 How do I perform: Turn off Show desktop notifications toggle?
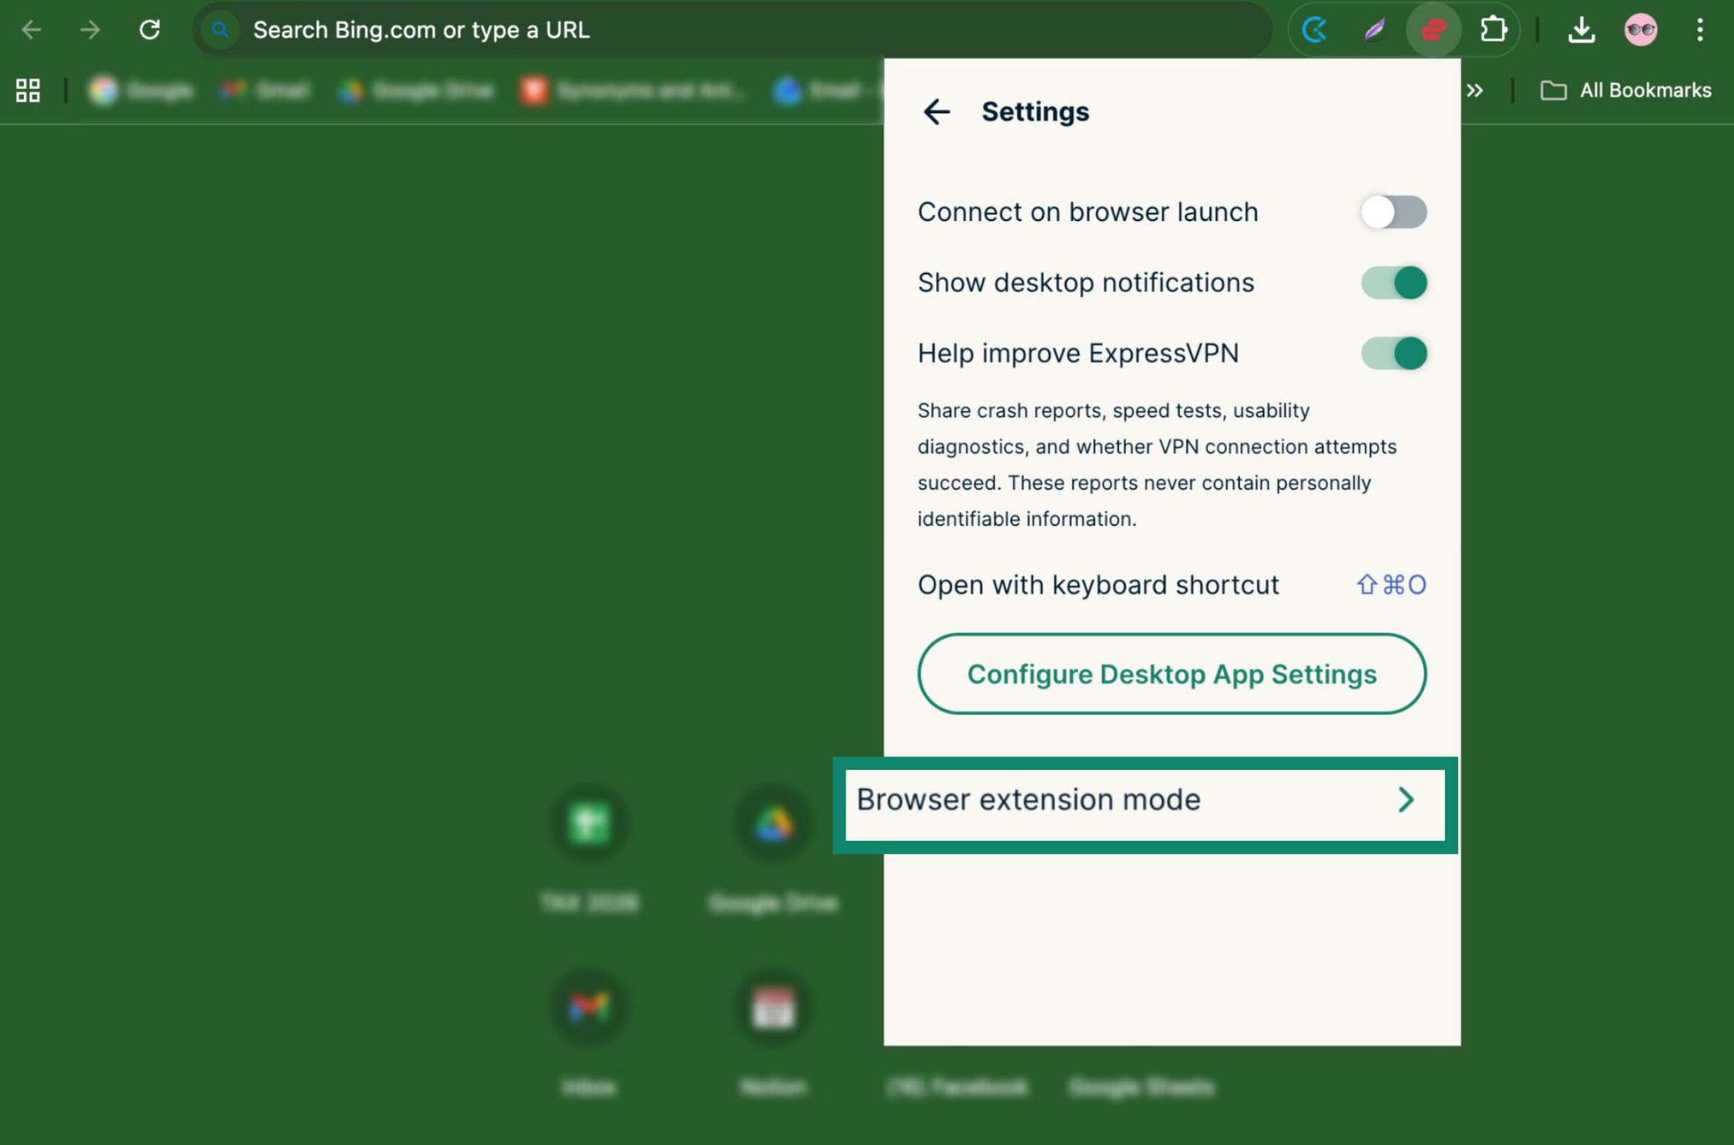click(x=1393, y=283)
